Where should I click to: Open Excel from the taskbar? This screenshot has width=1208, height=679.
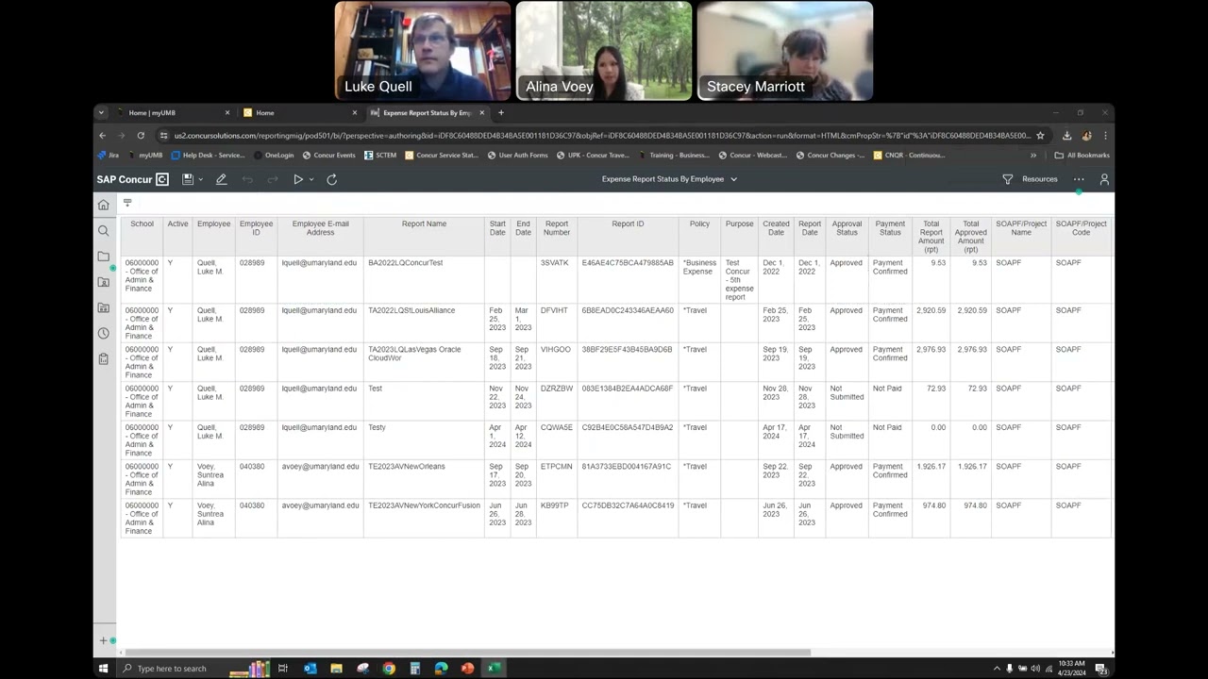tap(493, 669)
